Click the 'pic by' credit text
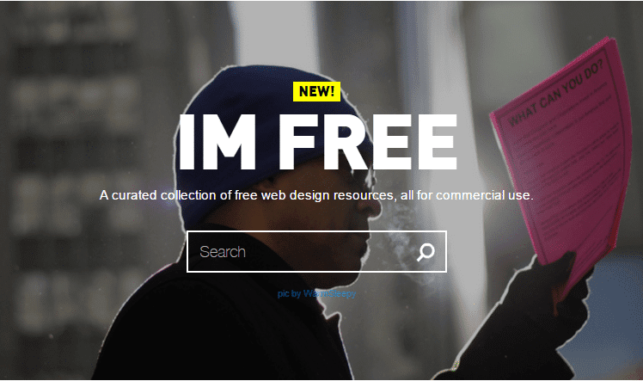 tap(290, 293)
